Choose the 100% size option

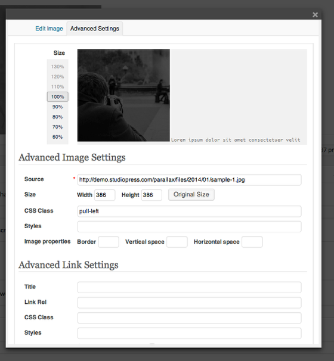[x=58, y=97]
